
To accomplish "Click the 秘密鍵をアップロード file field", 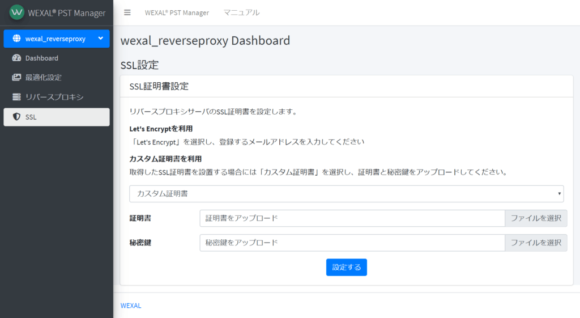I will [x=352, y=243].
